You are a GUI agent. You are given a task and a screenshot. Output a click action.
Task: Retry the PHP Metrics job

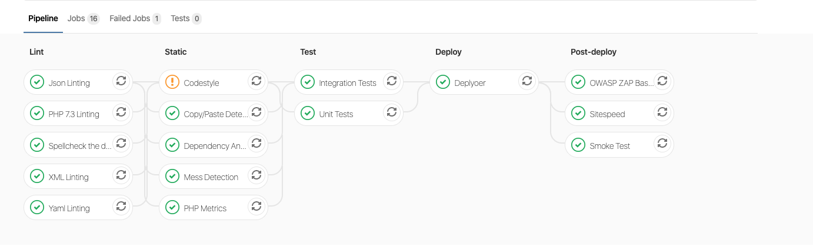tap(256, 207)
